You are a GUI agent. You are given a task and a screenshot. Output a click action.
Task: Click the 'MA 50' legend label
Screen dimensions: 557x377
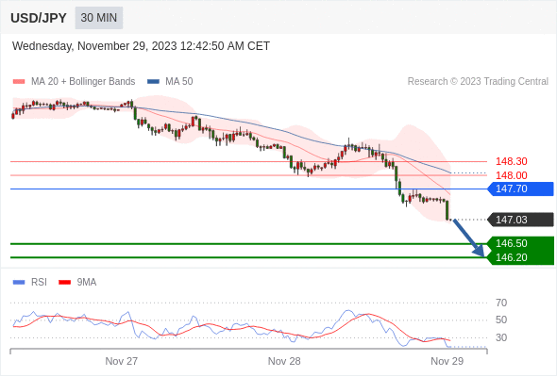(x=179, y=82)
